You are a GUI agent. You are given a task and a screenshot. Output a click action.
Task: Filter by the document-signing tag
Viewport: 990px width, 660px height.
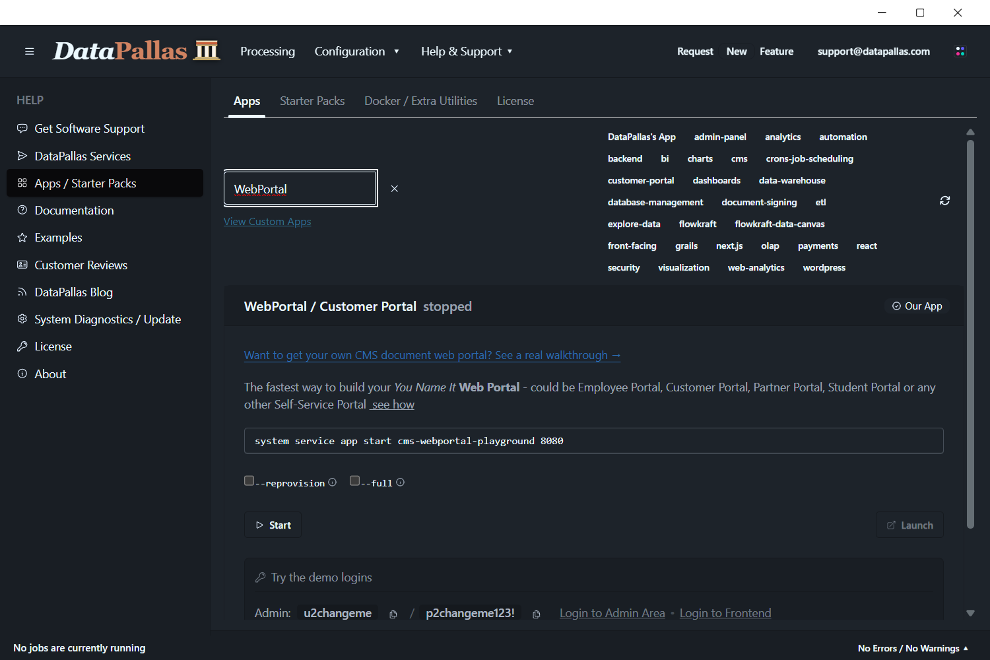pyautogui.click(x=759, y=203)
